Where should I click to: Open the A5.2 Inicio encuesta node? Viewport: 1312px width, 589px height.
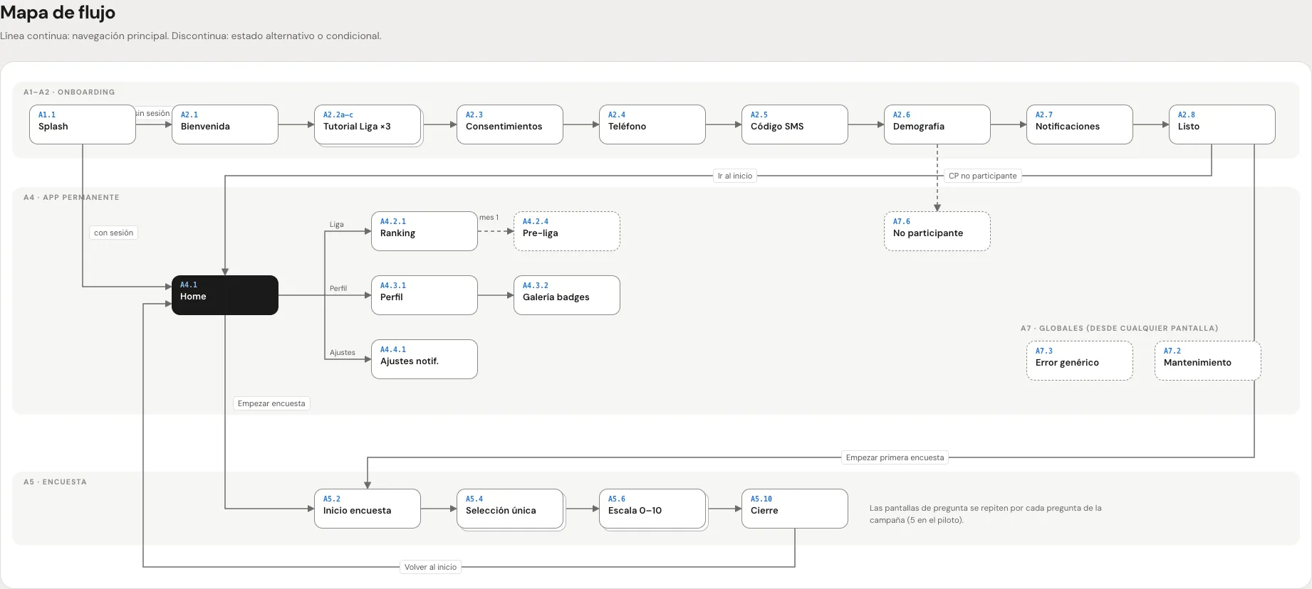click(368, 509)
